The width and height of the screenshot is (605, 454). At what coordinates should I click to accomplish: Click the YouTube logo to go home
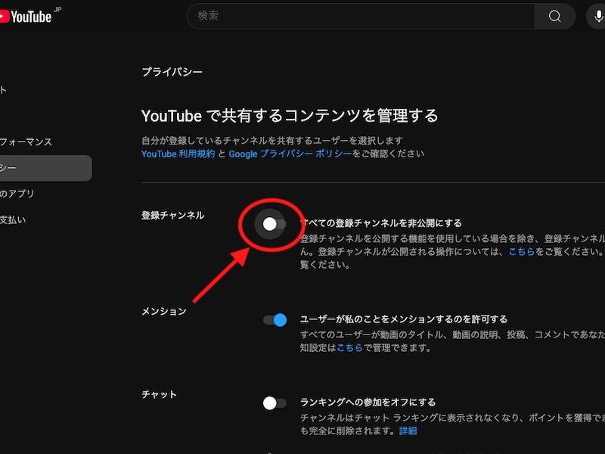(x=29, y=14)
